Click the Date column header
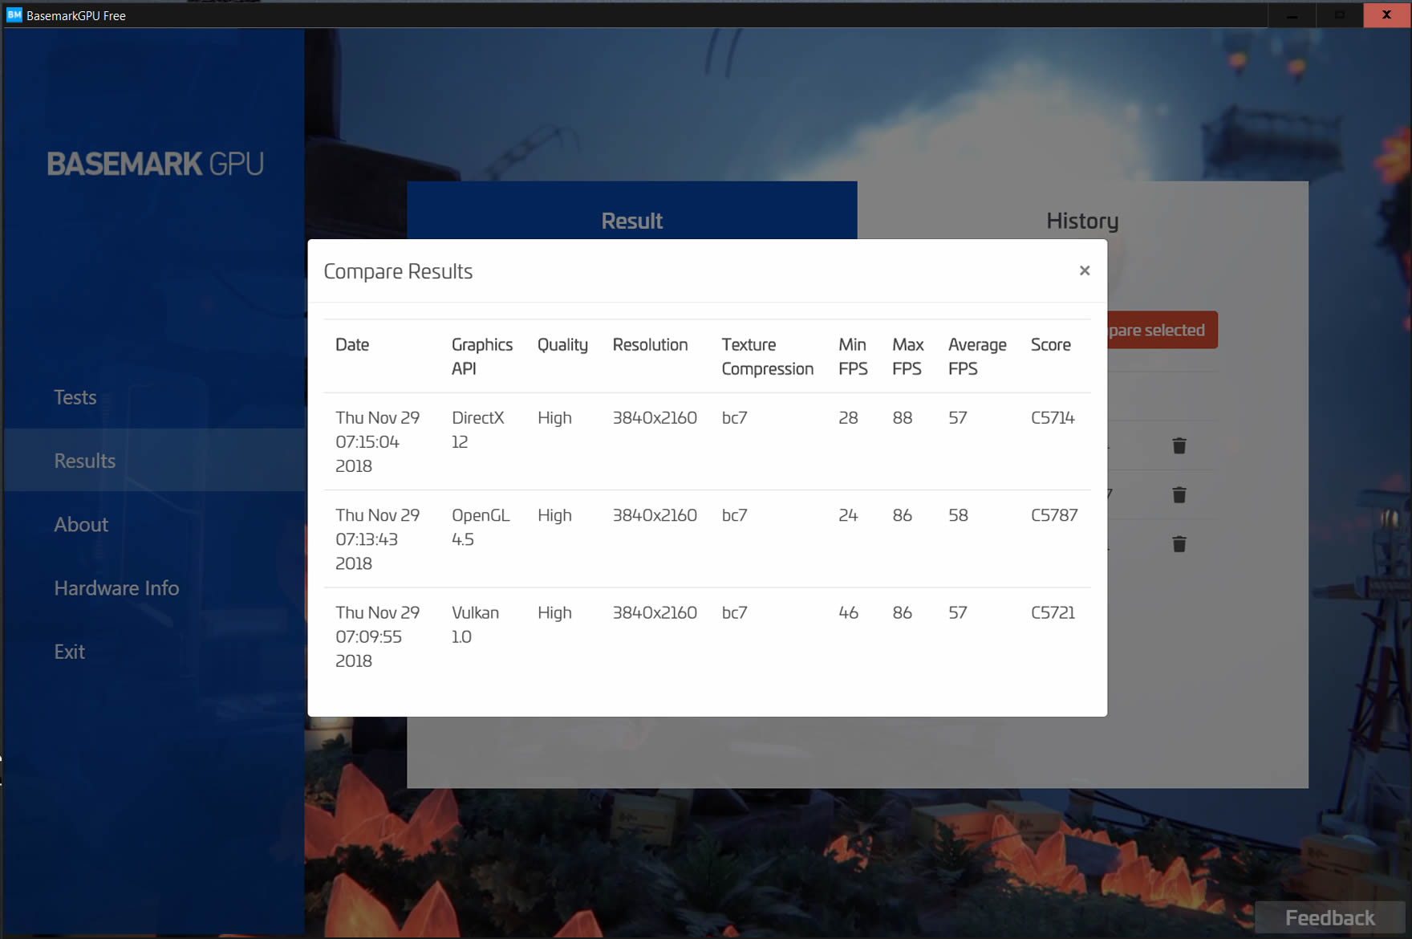1412x939 pixels. click(x=352, y=344)
